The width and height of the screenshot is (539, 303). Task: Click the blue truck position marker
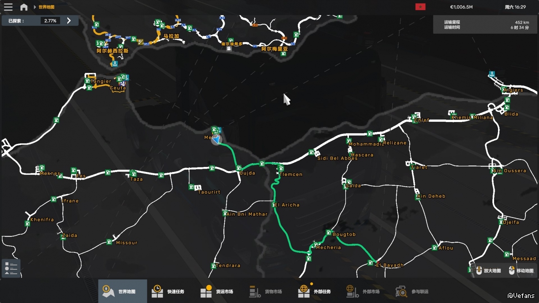pos(216,140)
